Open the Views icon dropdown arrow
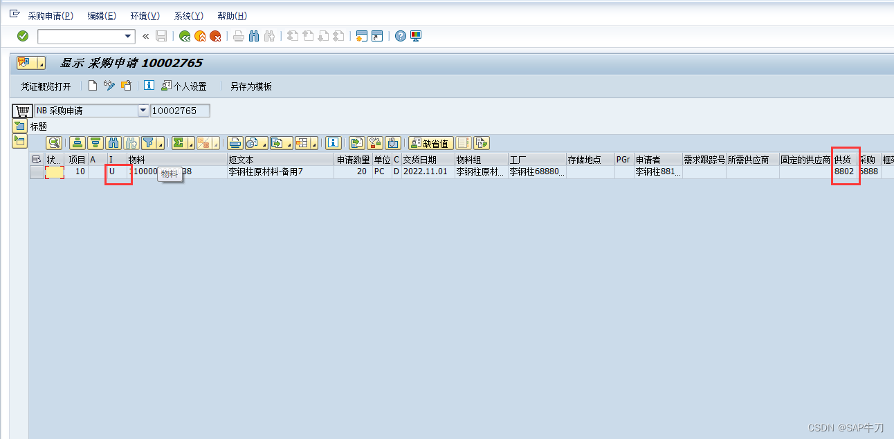Viewport: 894px width, 439px height. [x=265, y=143]
